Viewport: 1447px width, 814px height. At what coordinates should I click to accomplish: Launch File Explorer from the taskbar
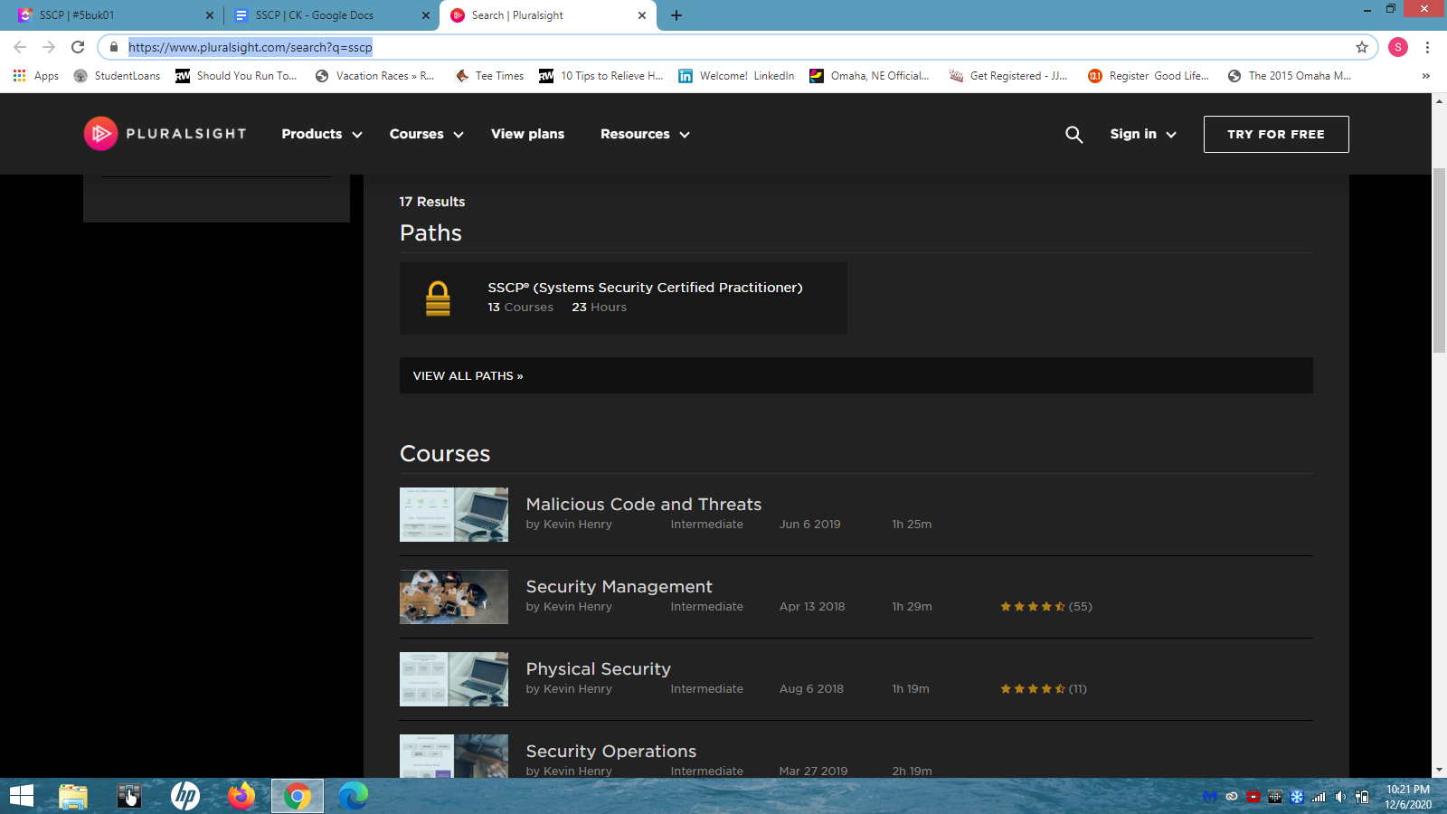pyautogui.click(x=73, y=796)
